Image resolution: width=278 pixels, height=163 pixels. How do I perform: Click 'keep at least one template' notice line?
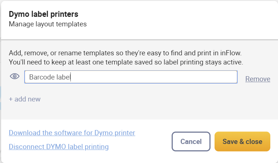pyautogui.click(x=126, y=62)
